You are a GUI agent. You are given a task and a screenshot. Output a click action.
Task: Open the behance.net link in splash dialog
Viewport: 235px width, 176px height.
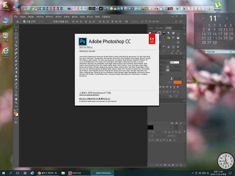pyautogui.click(x=89, y=95)
